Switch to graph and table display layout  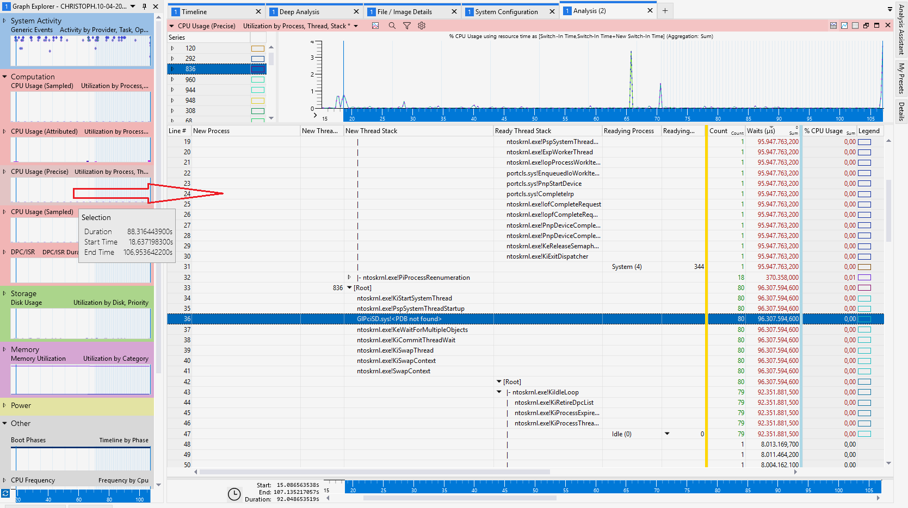(833, 26)
